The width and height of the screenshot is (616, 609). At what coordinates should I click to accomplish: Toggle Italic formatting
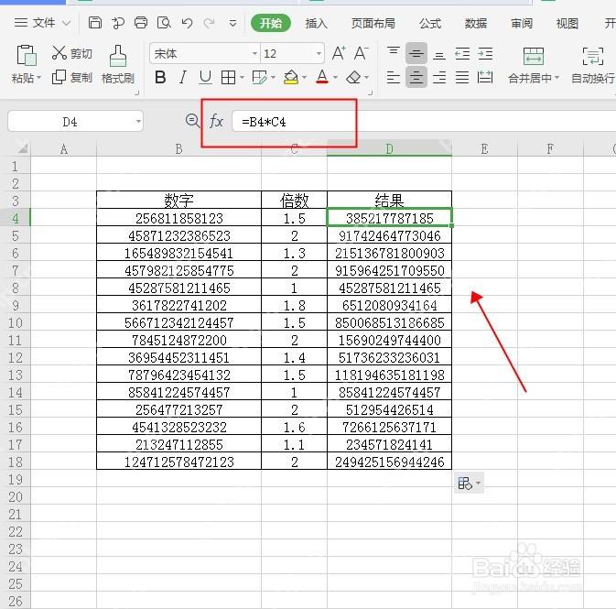[183, 78]
